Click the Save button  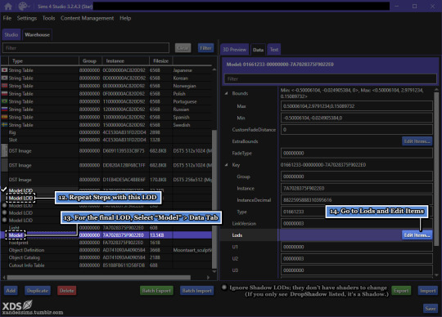(431, 309)
